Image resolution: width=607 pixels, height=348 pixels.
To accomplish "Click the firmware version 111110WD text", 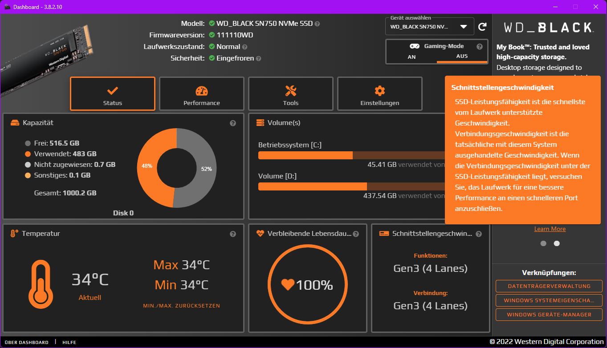I will [x=235, y=35].
